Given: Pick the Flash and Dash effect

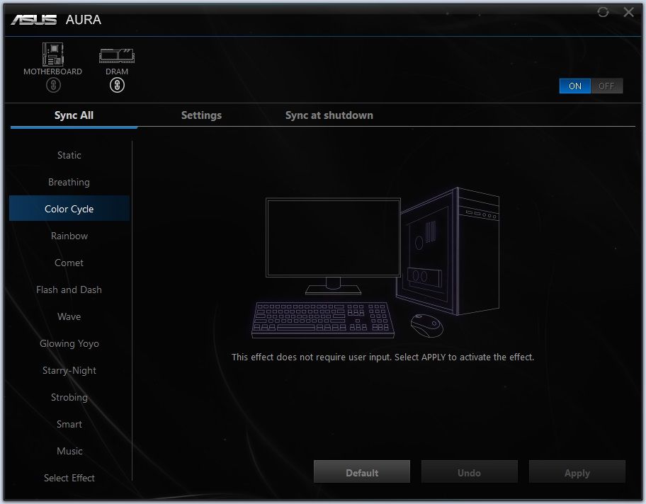Looking at the screenshot, I should (69, 290).
